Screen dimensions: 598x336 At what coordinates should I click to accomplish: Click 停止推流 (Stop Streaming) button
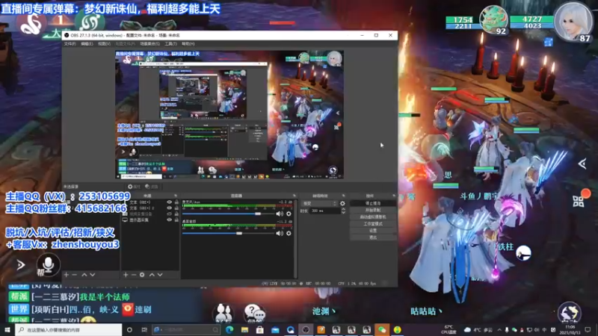pos(373,203)
